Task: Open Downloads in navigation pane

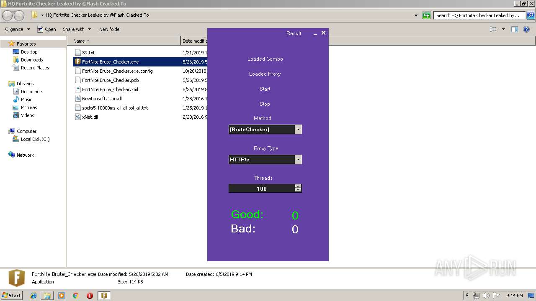Action: [32, 60]
